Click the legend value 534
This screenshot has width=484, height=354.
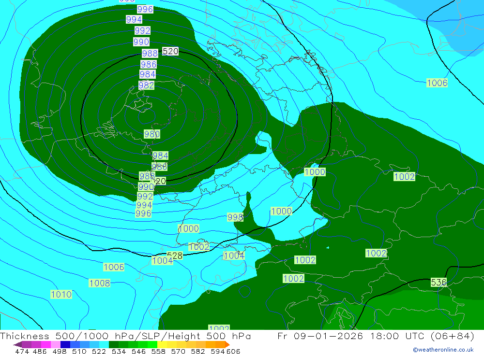[119, 352]
